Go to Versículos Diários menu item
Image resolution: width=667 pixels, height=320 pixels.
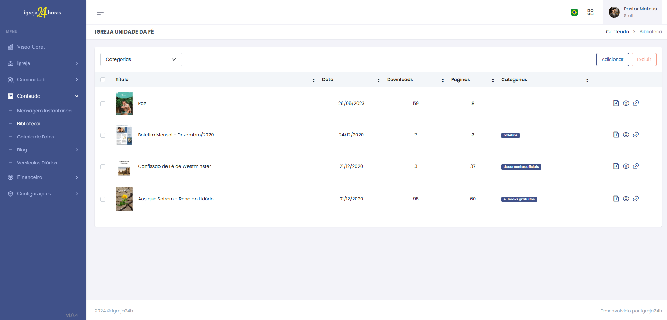click(x=37, y=163)
